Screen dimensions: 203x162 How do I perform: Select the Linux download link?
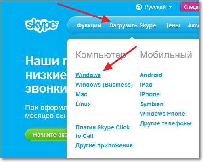(x=83, y=104)
